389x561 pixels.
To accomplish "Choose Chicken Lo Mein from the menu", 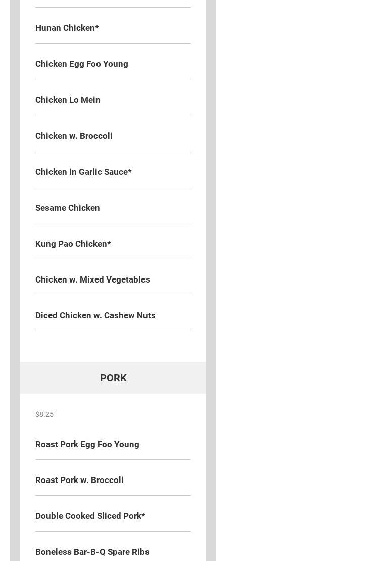I will coord(68,100).
